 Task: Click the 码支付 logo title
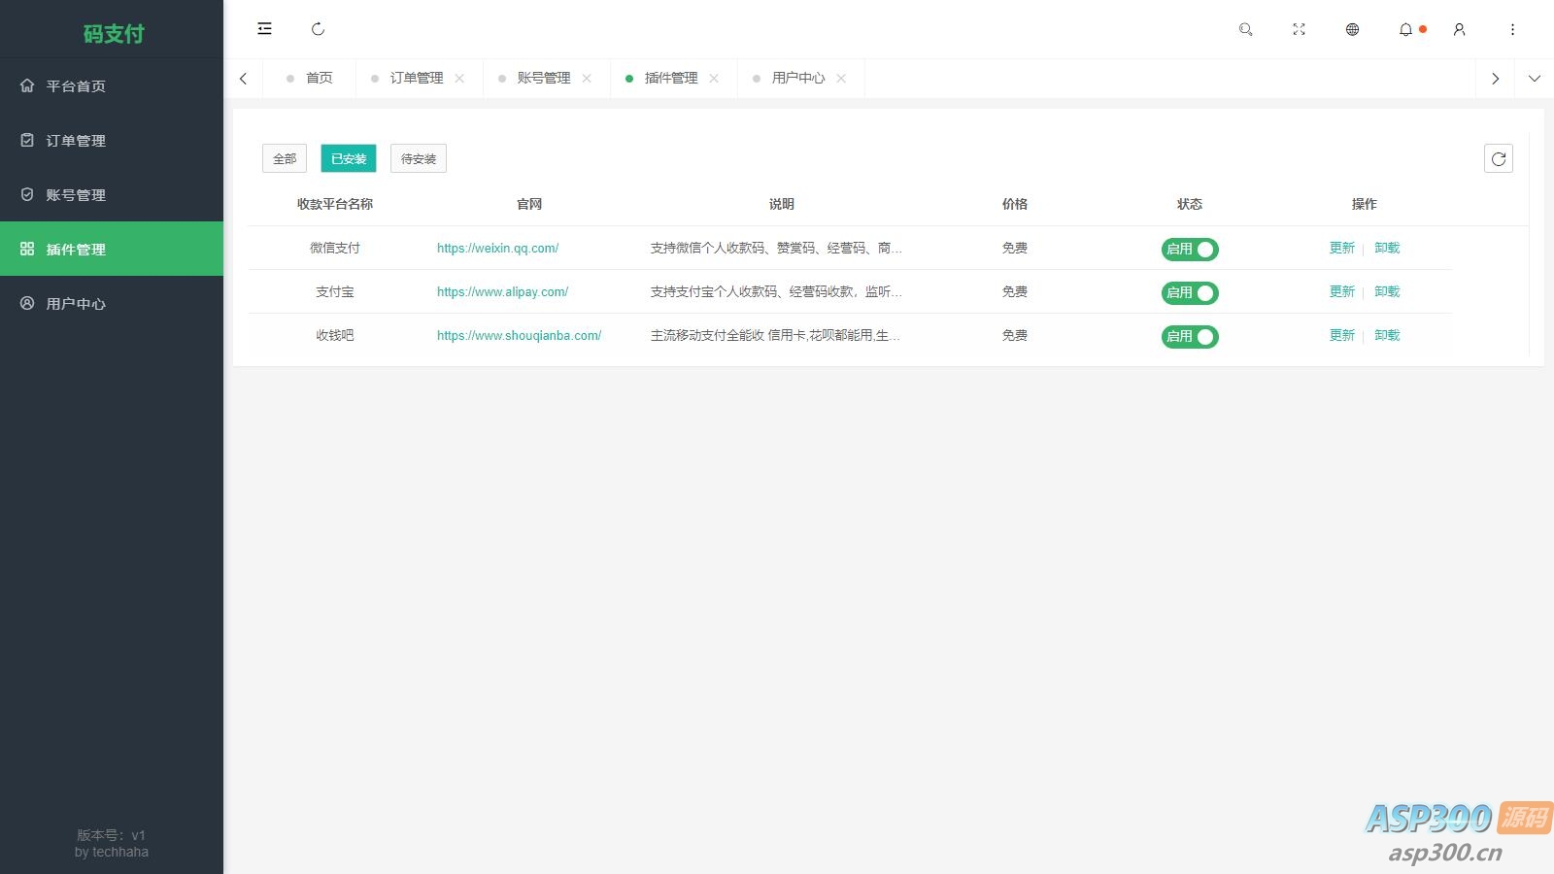(x=114, y=34)
